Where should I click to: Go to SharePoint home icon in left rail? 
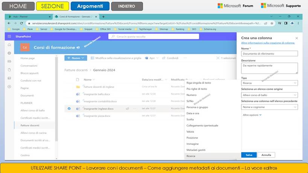[x=9, y=45]
